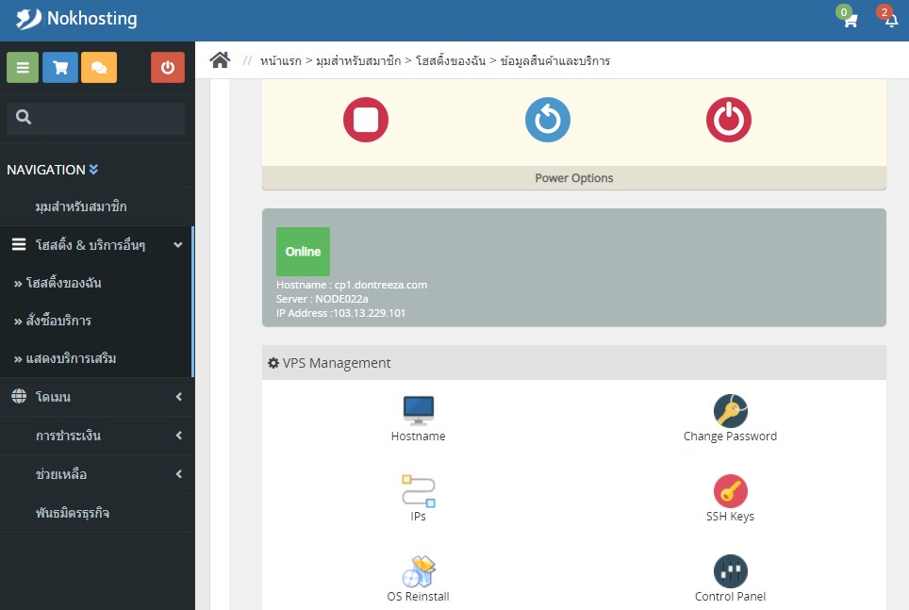Collapse the NAVIGATION header arrows

click(93, 170)
